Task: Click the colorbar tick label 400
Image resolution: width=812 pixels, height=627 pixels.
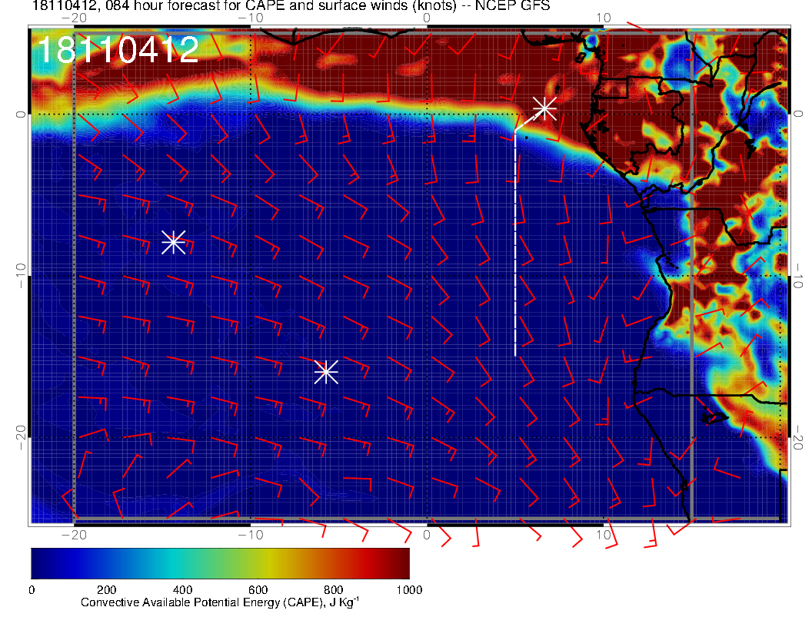Action: (182, 590)
